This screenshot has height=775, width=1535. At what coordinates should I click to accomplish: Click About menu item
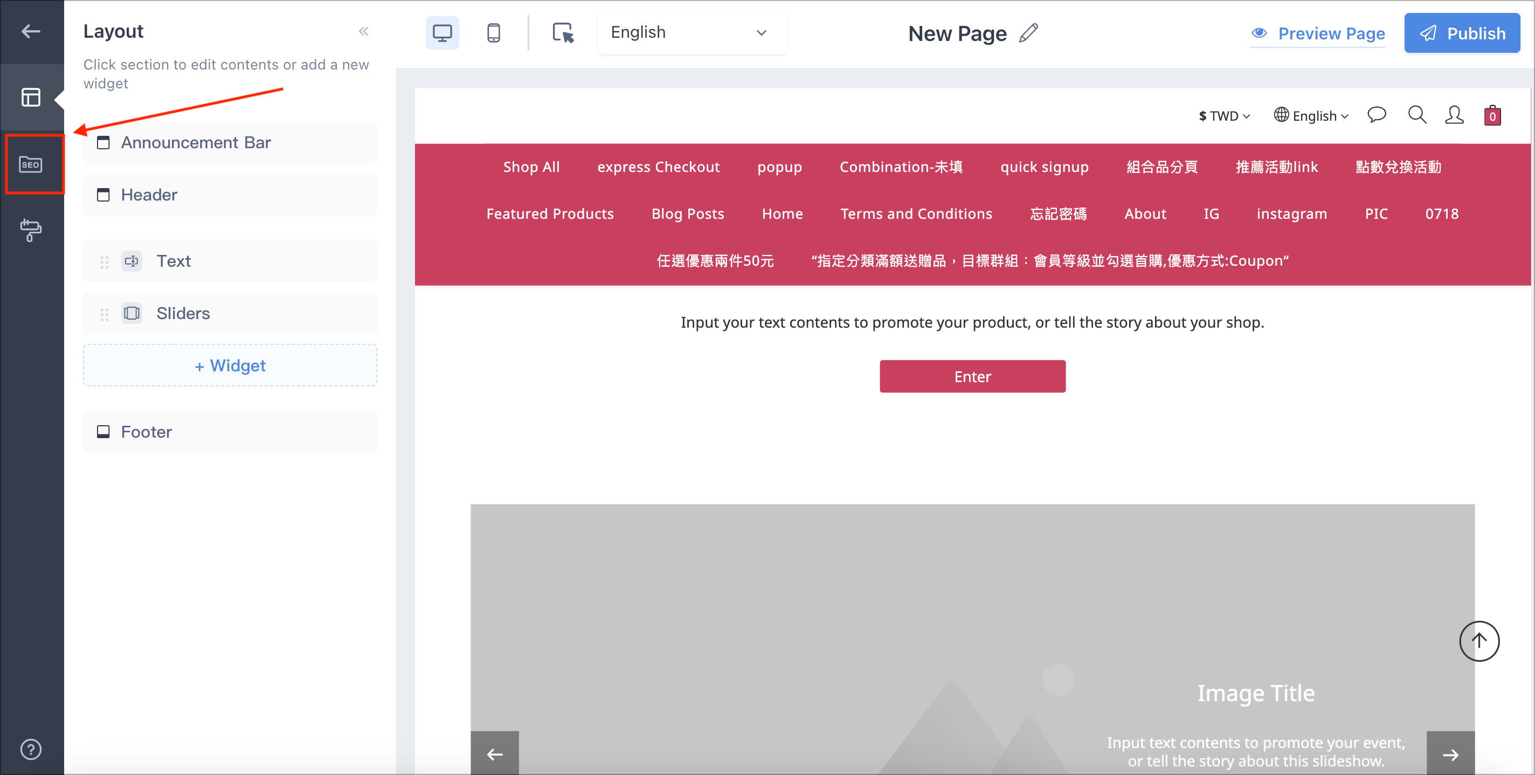click(x=1145, y=214)
